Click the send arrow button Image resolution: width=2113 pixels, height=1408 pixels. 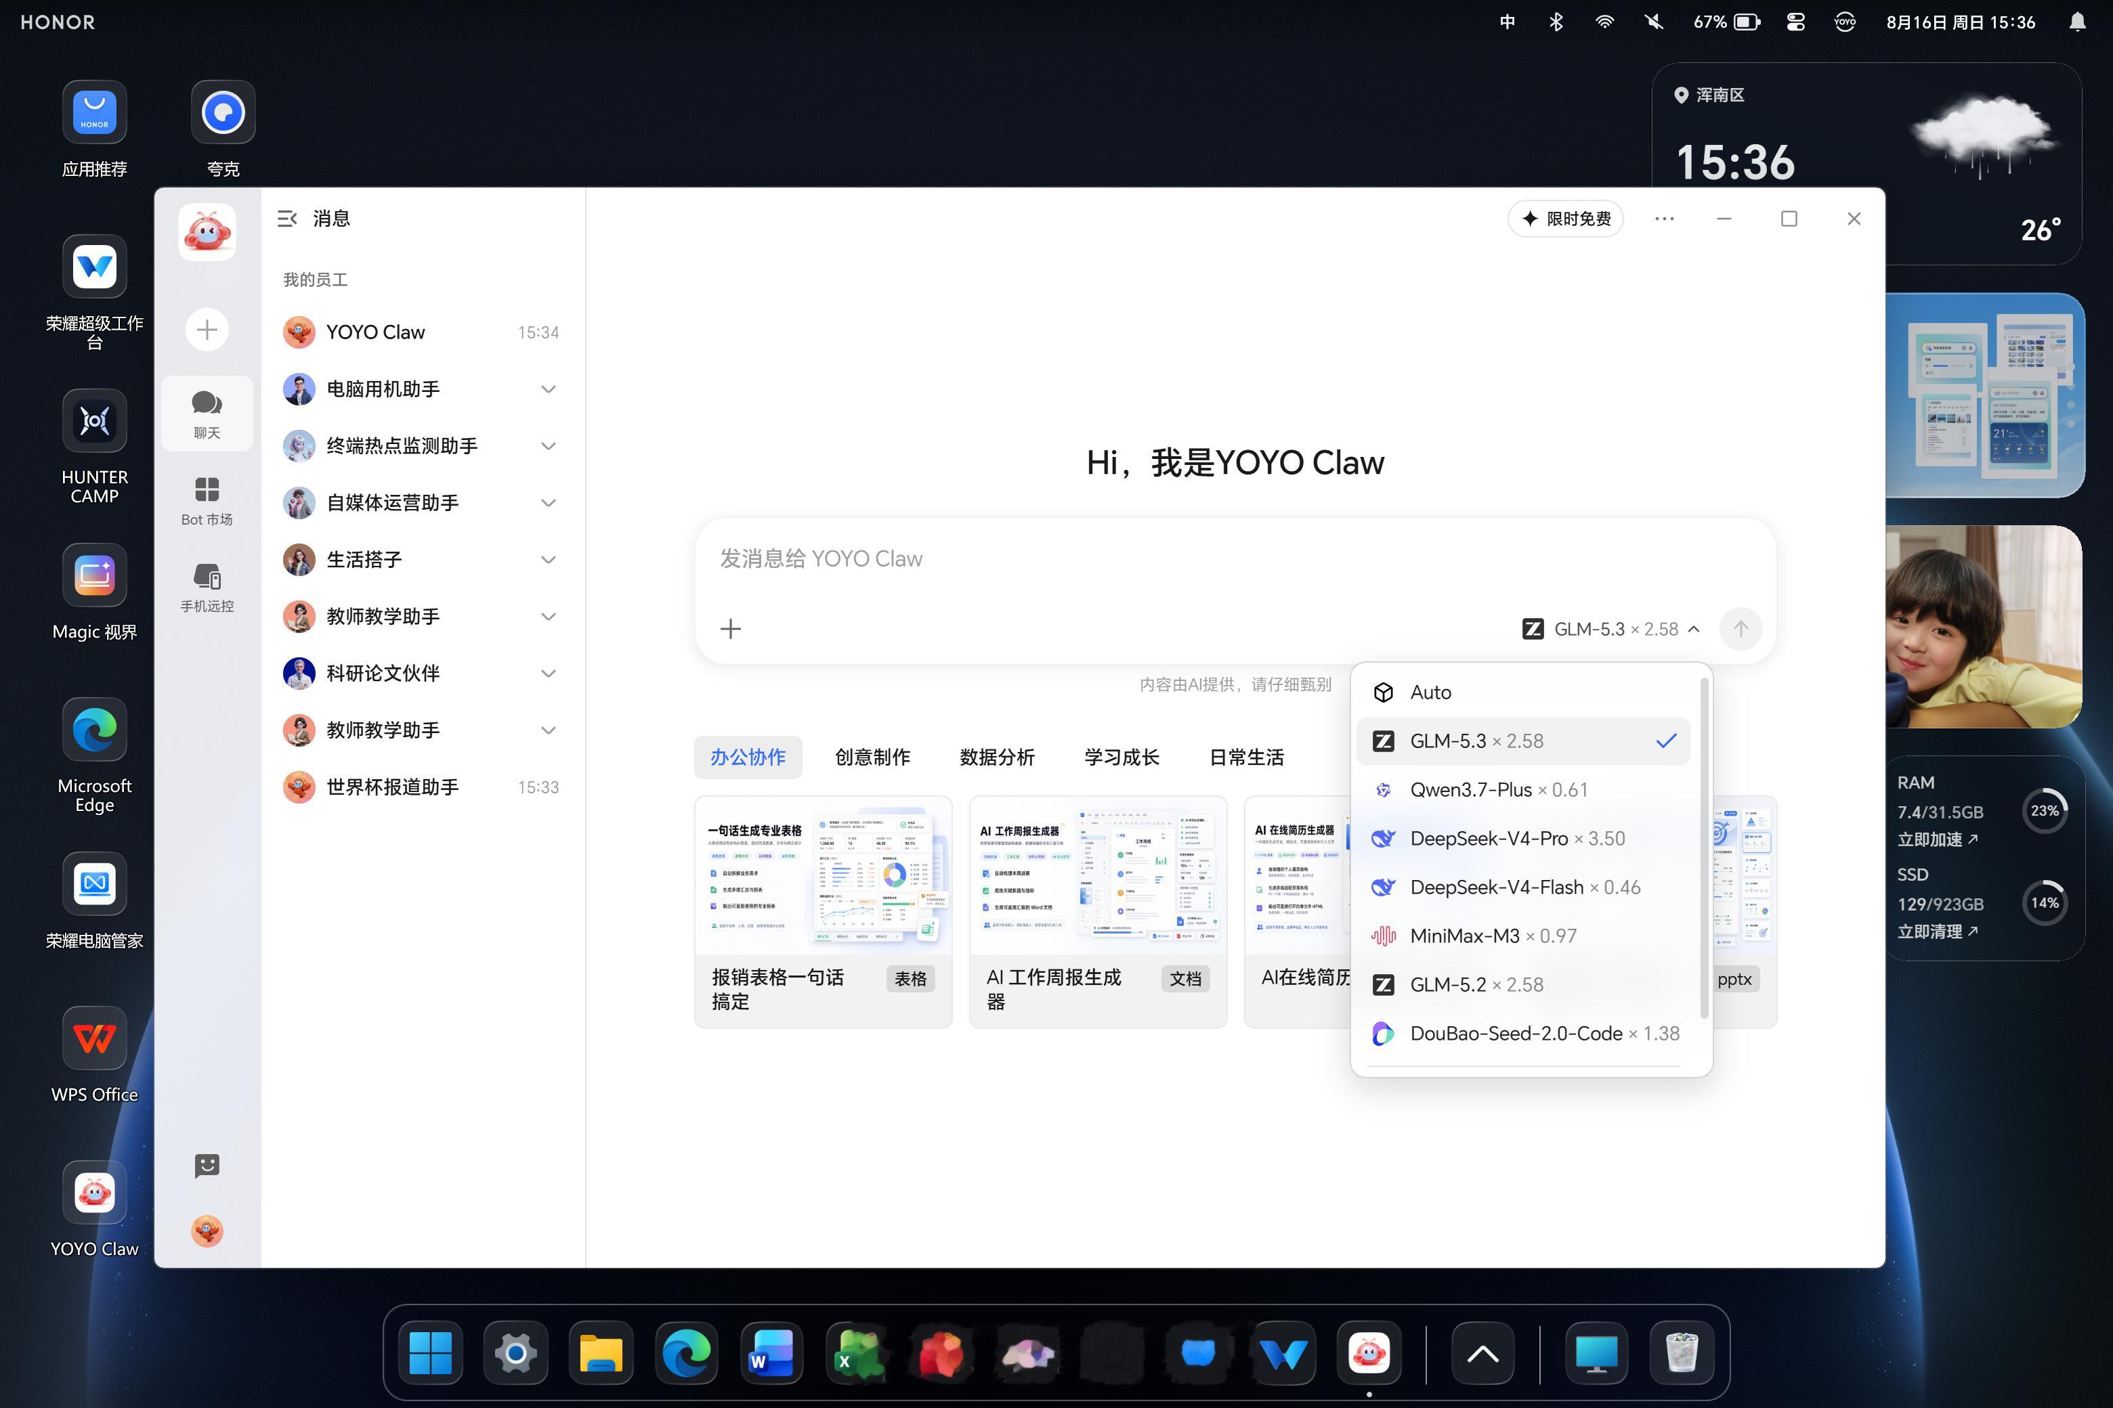coord(1740,629)
